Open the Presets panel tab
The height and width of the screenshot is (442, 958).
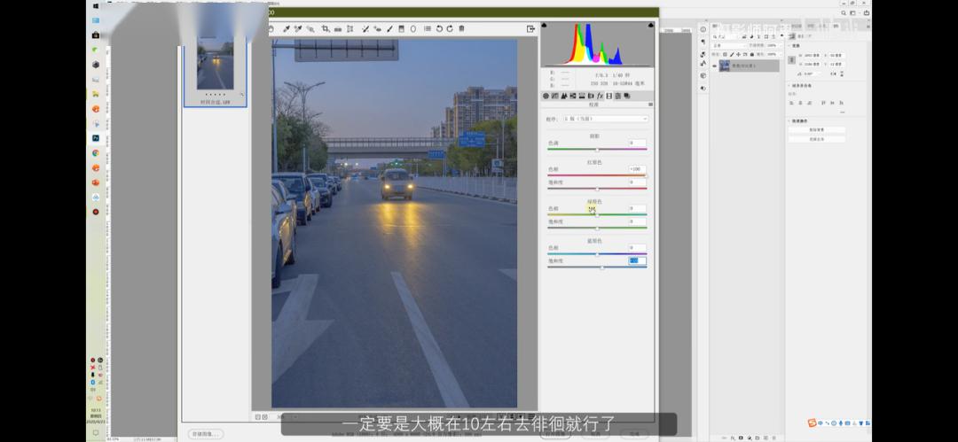click(x=617, y=96)
